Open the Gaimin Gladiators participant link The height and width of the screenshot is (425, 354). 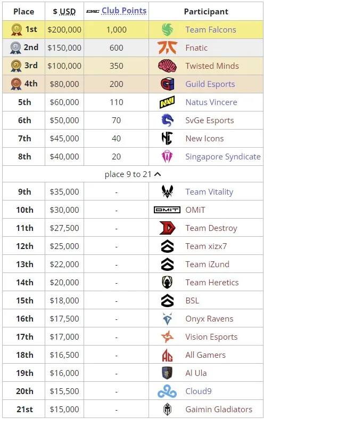219,410
